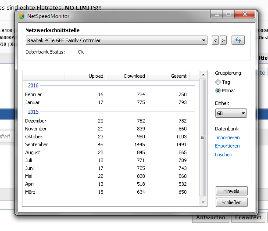The height and width of the screenshot is (231, 268).
Task: Click the list scrollbar up arrow
Action: pos(203,75)
